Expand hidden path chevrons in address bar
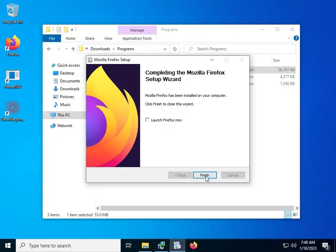This screenshot has width=336, height=252. 87,49
